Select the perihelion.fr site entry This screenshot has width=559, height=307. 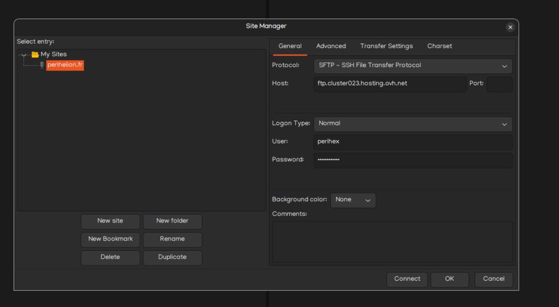pos(65,65)
